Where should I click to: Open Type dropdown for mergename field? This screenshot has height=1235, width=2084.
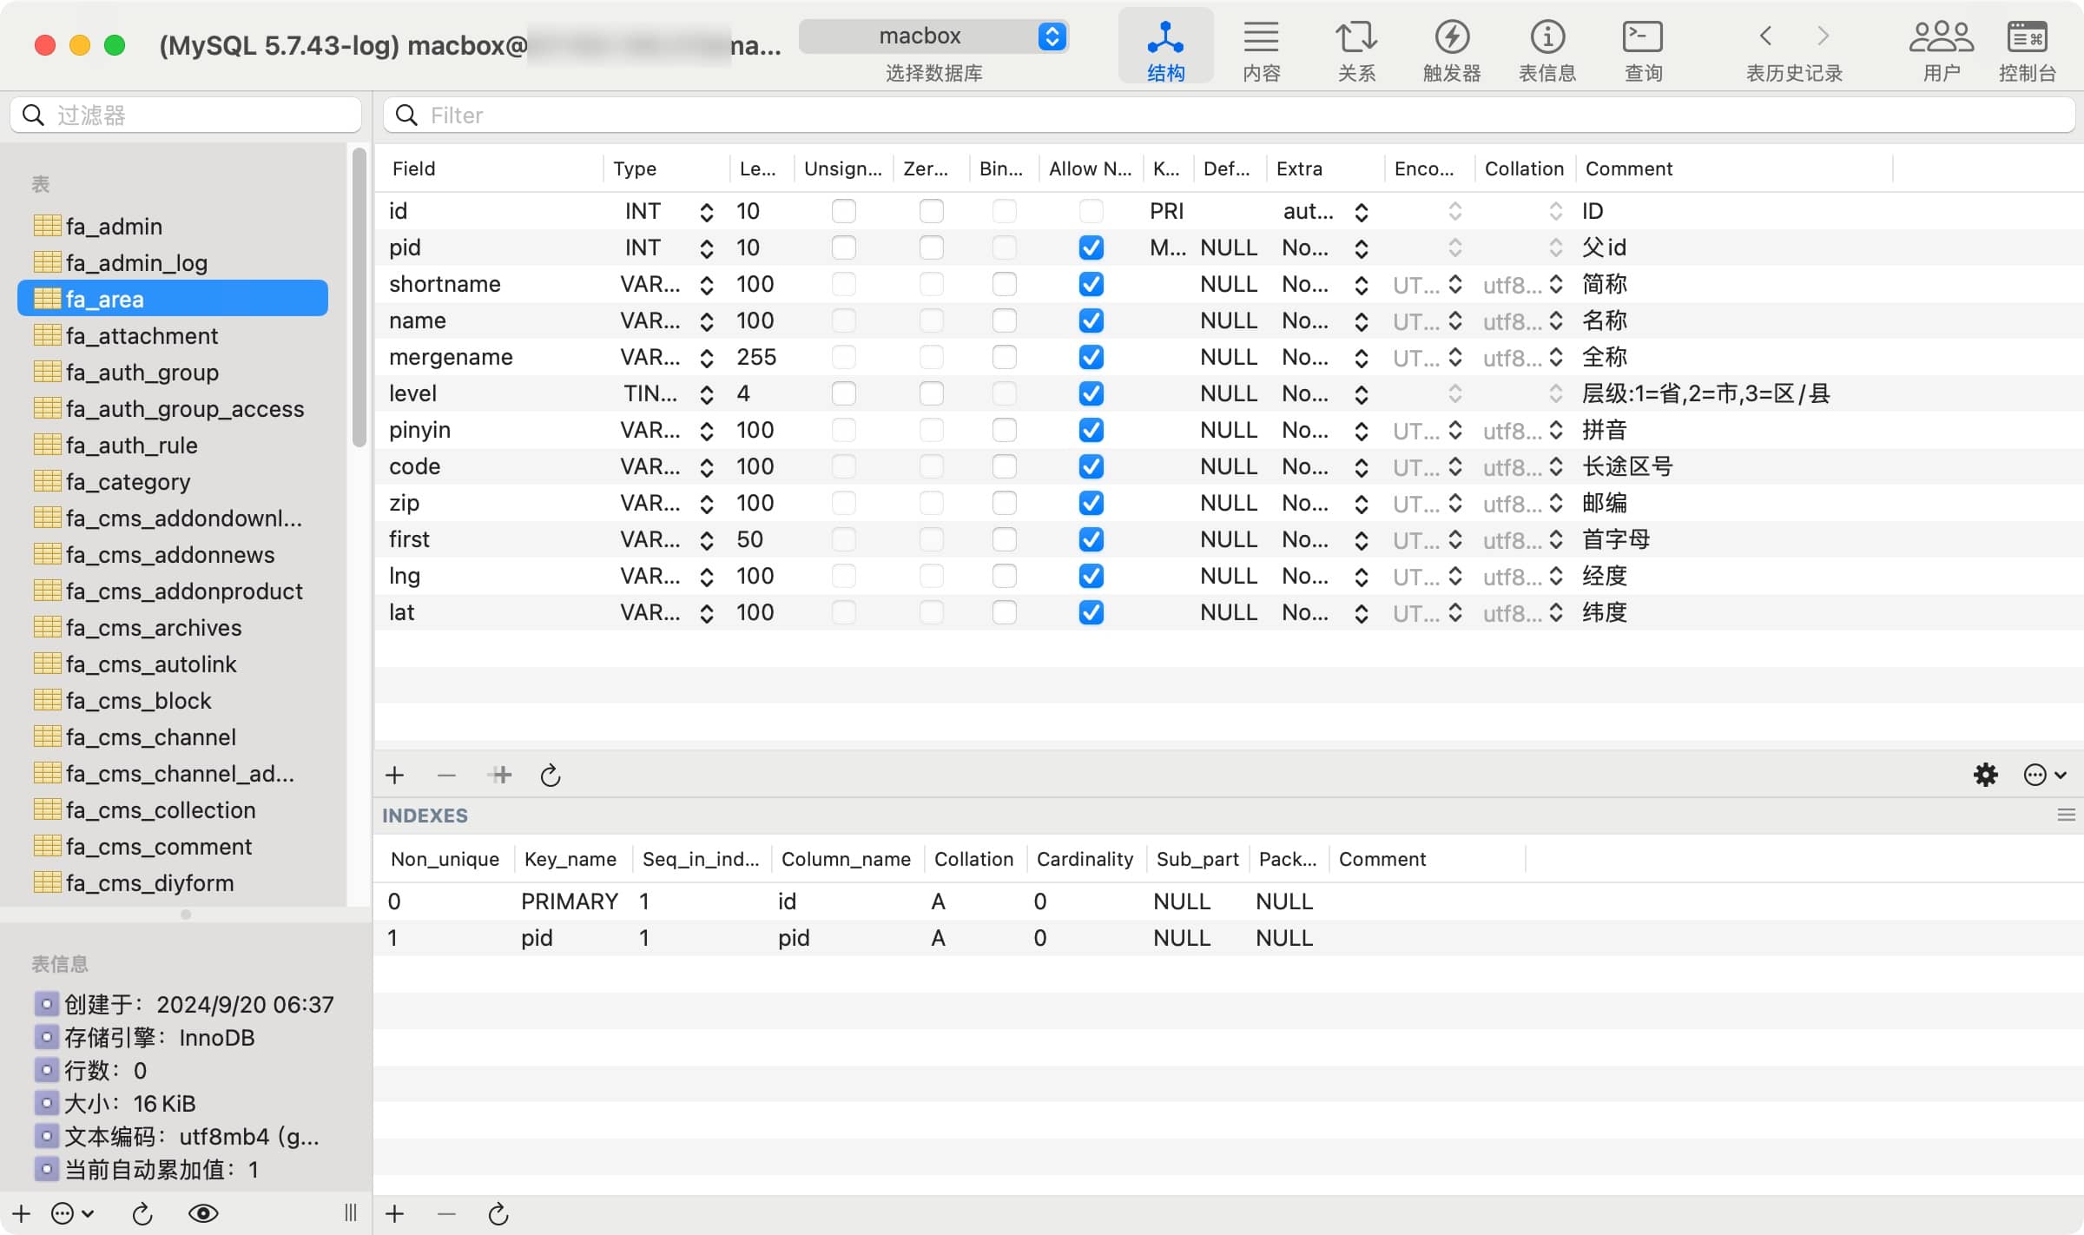[x=706, y=357]
